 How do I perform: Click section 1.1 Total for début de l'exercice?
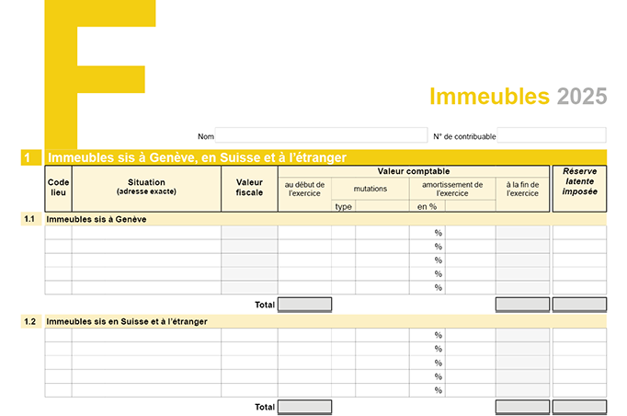(304, 304)
